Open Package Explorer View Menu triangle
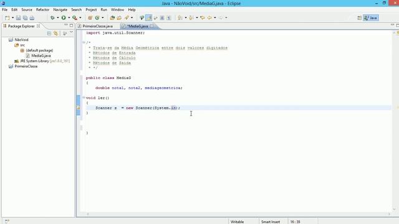The width and height of the screenshot is (399, 224). [x=71, y=32]
